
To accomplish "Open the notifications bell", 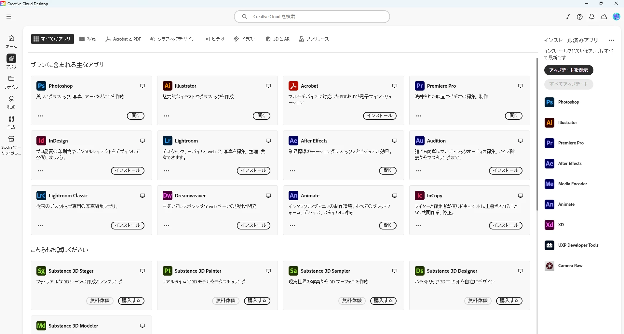I will [592, 17].
